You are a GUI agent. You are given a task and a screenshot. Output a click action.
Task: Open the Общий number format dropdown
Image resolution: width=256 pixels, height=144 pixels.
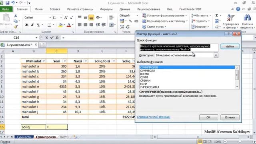tap(137, 16)
